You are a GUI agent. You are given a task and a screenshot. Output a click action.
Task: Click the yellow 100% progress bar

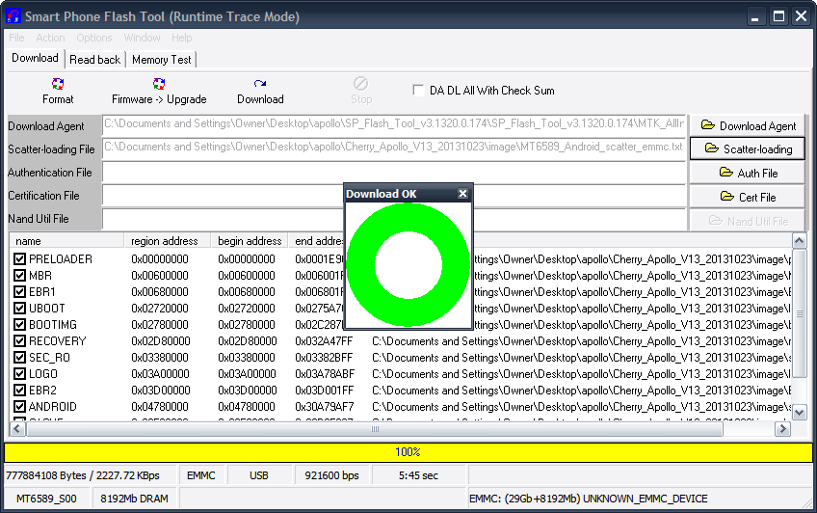408,452
